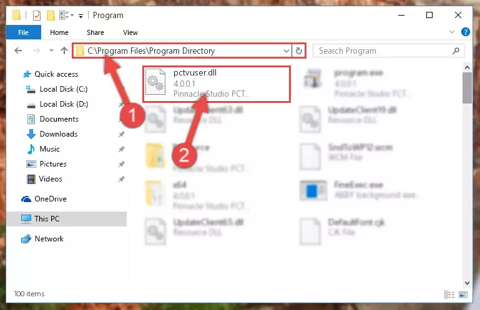Select This PC in navigation pane
The image size is (480, 310).
coord(66,219)
